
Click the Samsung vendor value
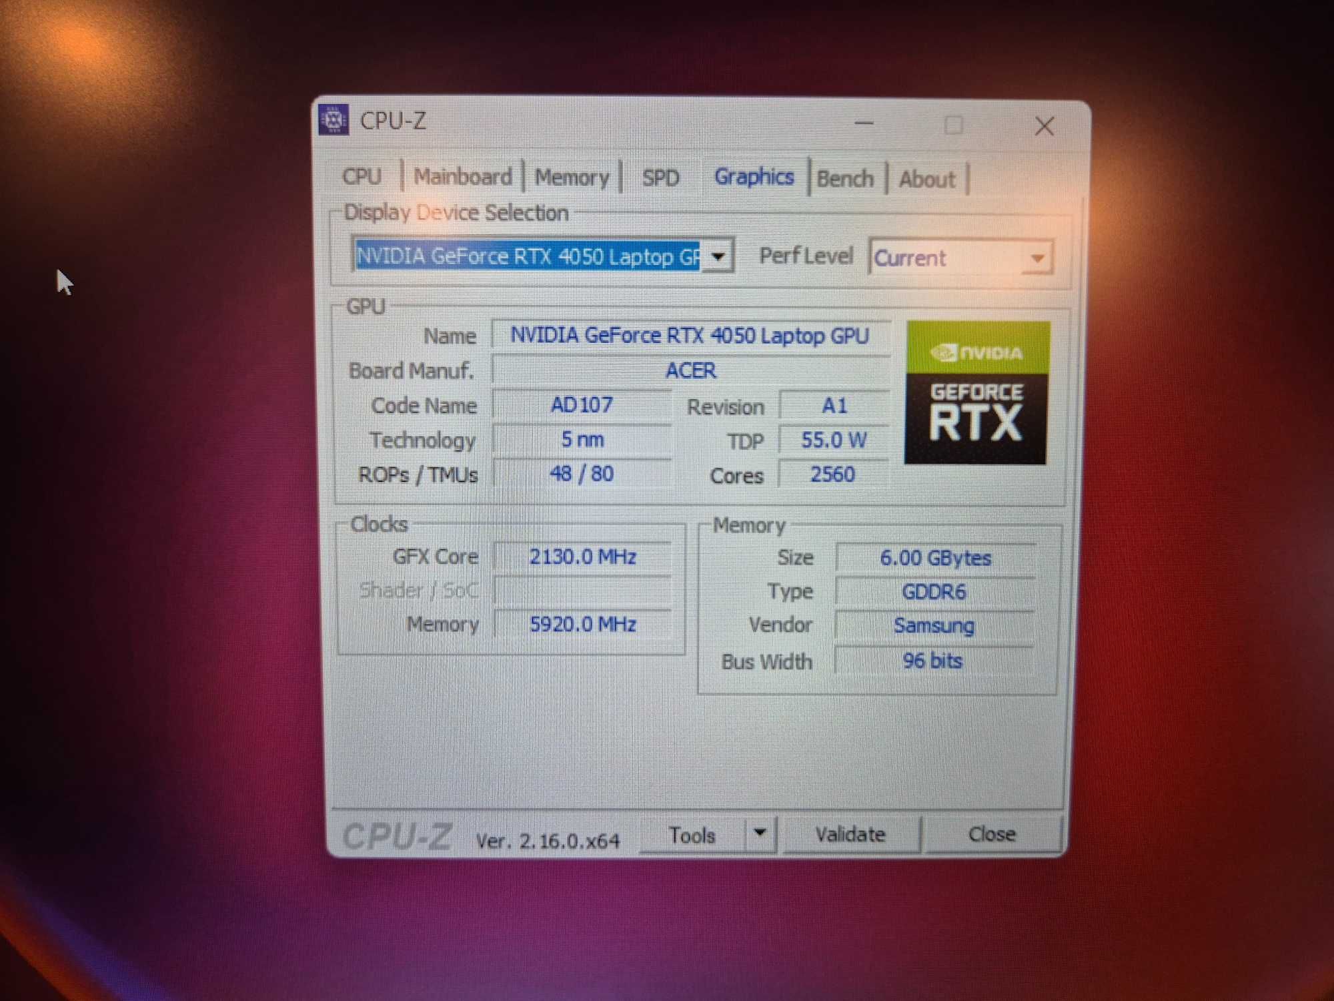tap(934, 626)
